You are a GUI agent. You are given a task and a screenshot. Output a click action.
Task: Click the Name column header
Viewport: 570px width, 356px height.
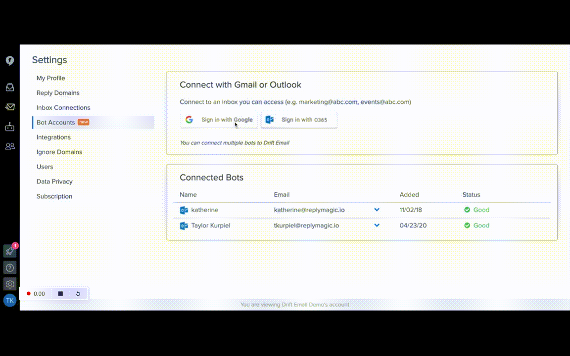point(188,195)
